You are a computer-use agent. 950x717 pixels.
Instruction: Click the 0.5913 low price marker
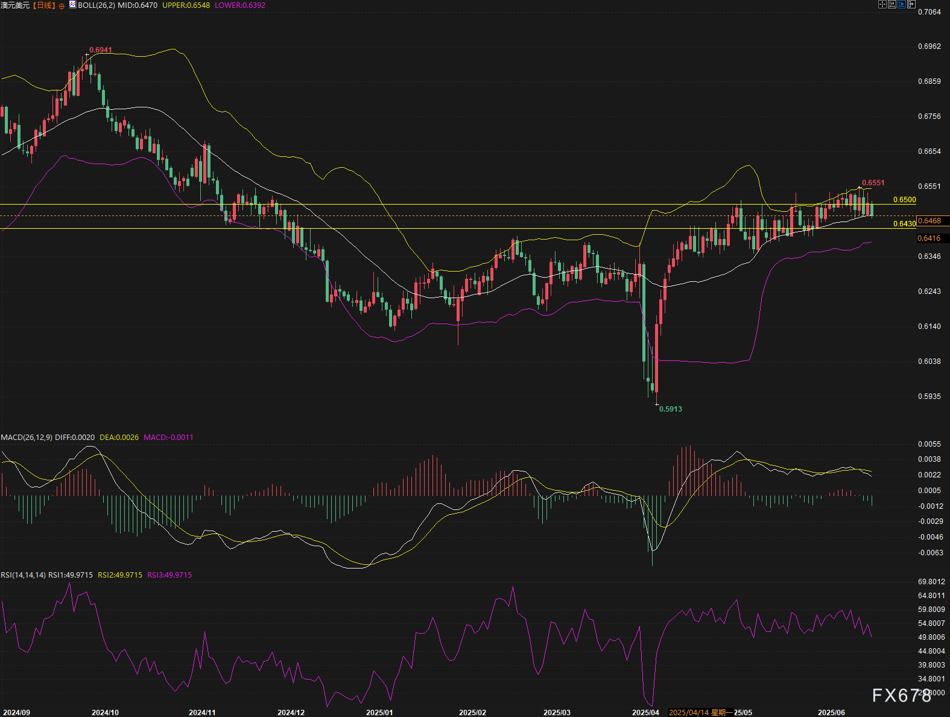[x=670, y=409]
